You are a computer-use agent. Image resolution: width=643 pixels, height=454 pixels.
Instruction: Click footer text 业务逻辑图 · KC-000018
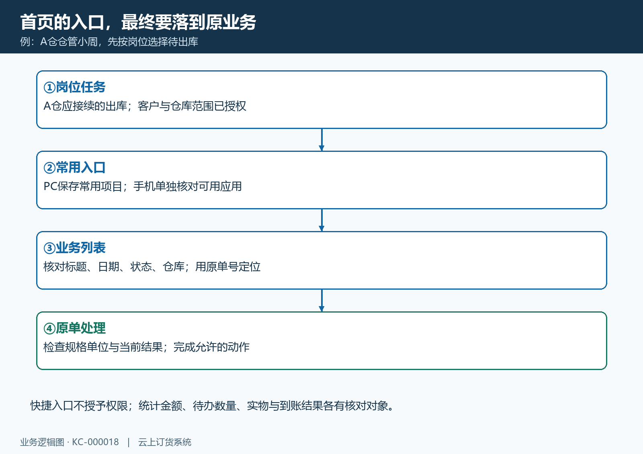[70, 442]
